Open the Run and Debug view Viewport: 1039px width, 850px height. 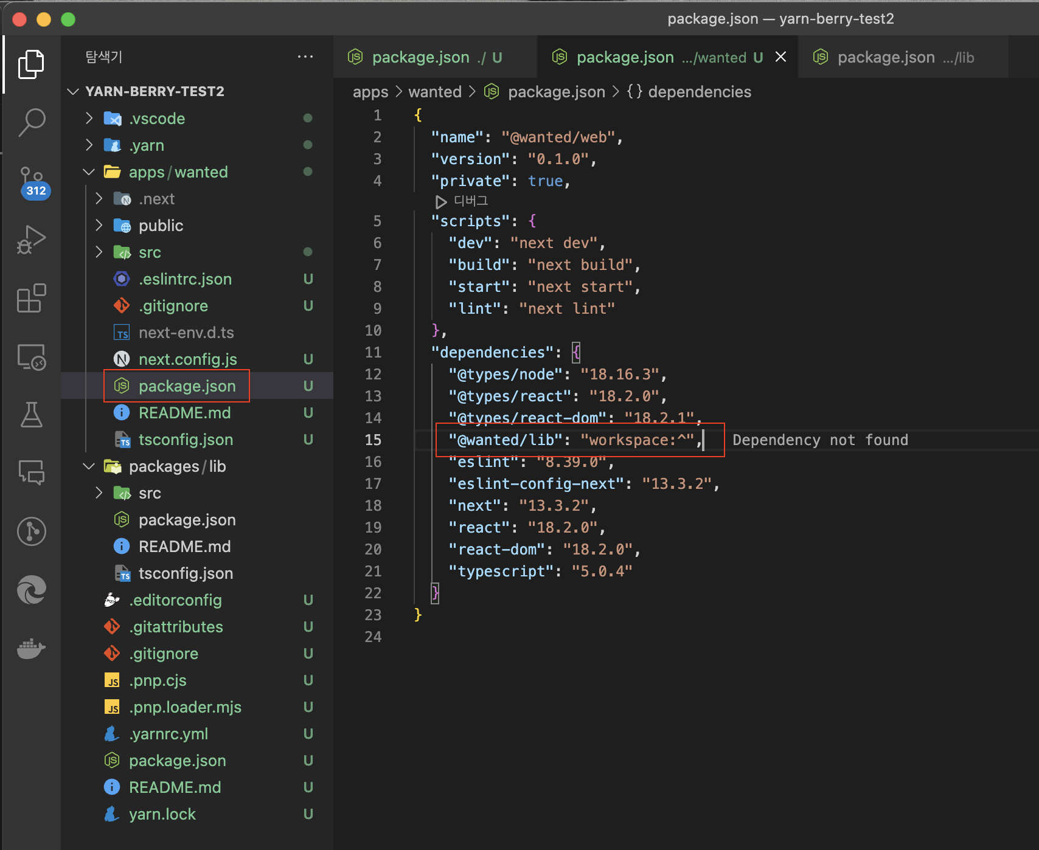click(x=31, y=240)
